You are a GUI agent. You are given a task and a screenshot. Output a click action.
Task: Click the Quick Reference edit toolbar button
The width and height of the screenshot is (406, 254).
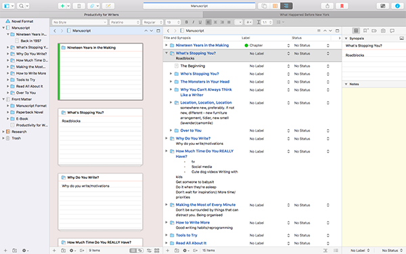click(108, 5)
